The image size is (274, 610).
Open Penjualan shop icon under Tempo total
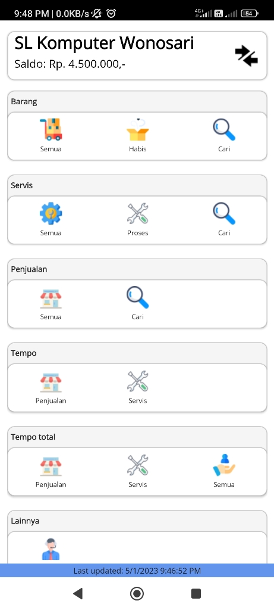pos(51,465)
